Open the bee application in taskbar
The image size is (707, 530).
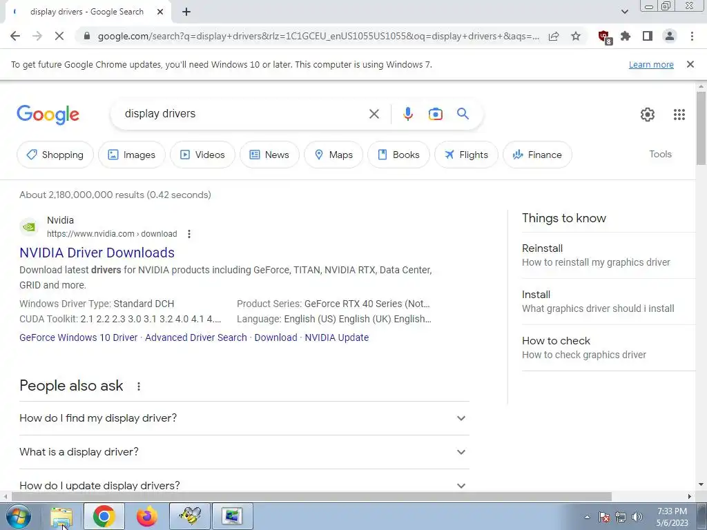(190, 516)
